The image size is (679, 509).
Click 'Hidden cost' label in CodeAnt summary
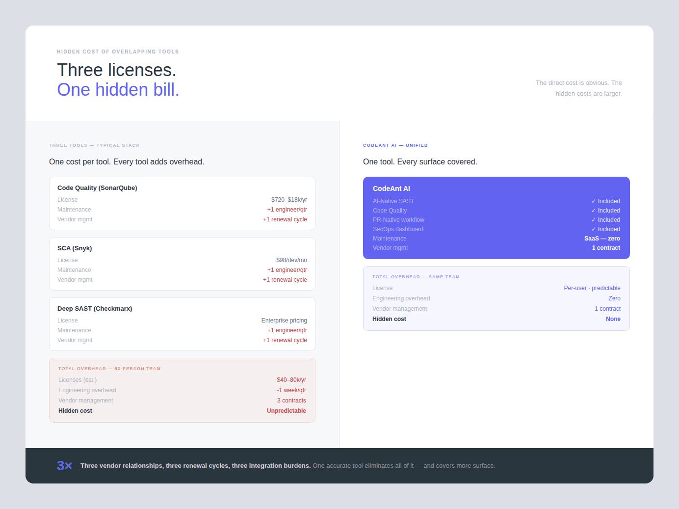tap(389, 319)
